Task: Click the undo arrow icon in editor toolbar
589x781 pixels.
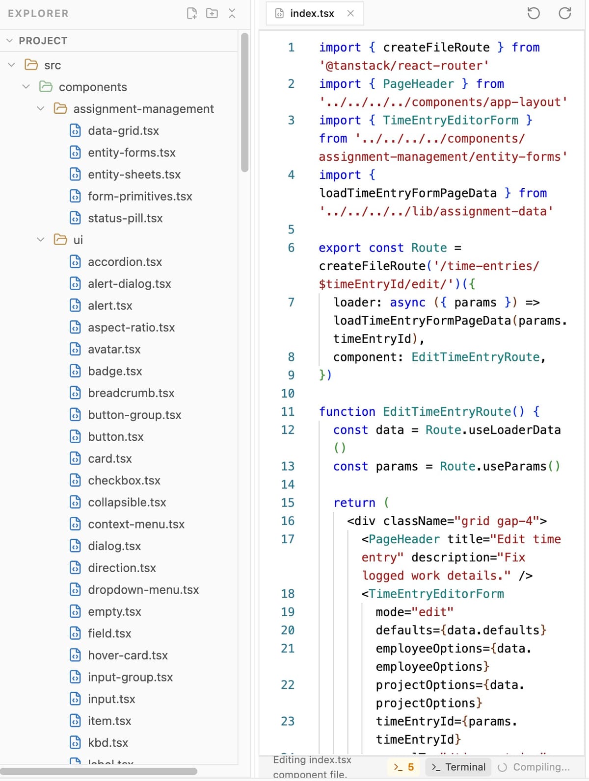Action: [x=534, y=13]
